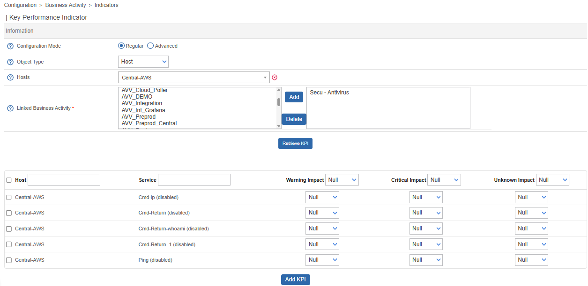Click the Retrieve KPI button

click(x=295, y=143)
